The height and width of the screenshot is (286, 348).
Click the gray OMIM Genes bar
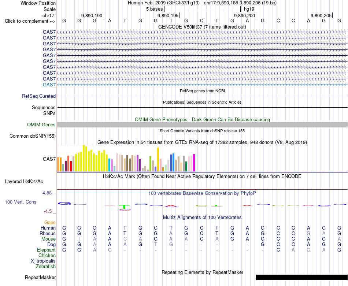coord(203,125)
